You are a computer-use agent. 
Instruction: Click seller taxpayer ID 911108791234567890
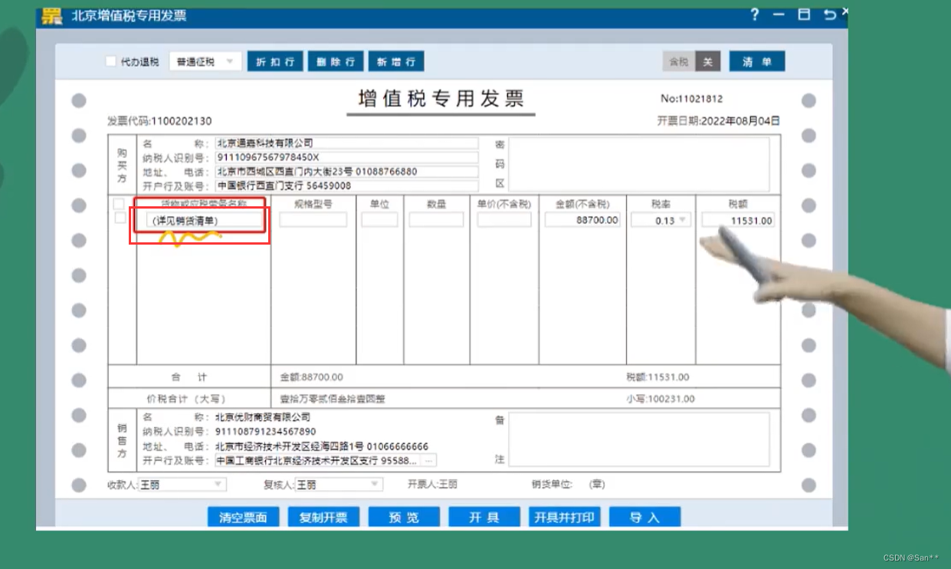tap(265, 432)
